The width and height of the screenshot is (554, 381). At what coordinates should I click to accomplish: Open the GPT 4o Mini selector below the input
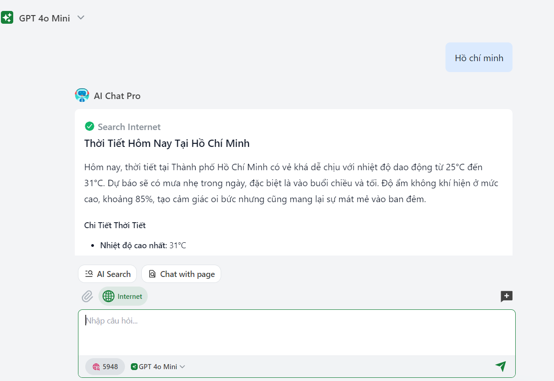click(x=158, y=367)
